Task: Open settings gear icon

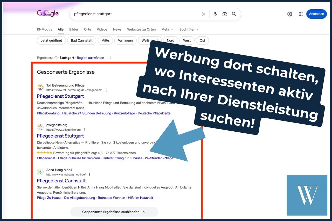Action: [290, 14]
